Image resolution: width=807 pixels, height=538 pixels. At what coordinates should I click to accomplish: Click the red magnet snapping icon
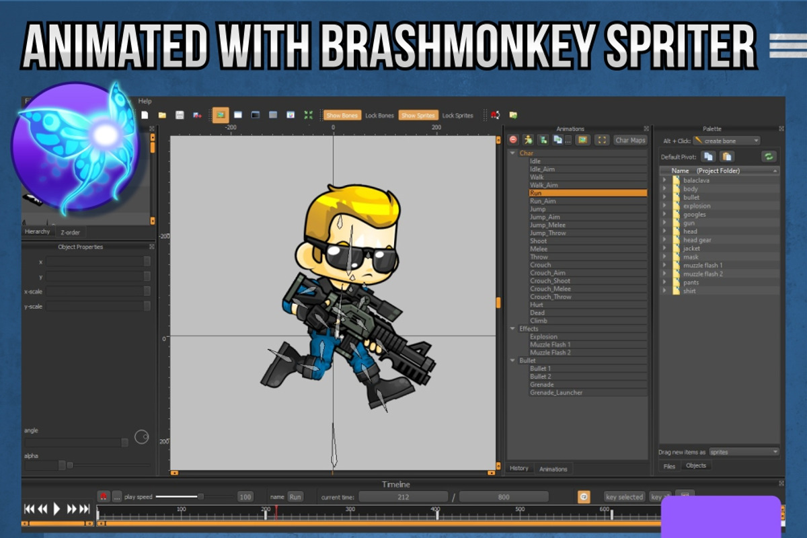495,115
